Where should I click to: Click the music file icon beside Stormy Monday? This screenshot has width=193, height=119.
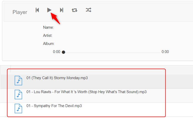[x=18, y=81]
